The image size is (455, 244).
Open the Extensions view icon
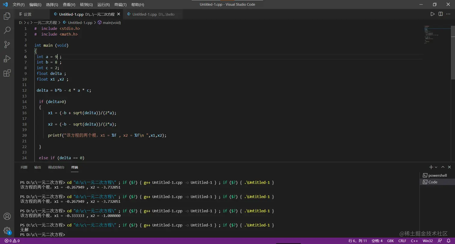coord(7,73)
